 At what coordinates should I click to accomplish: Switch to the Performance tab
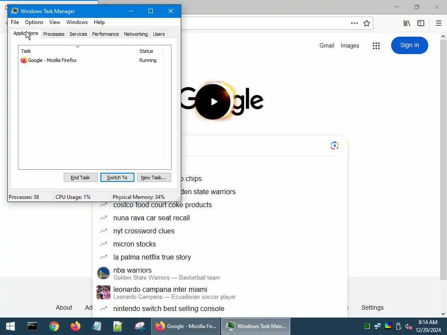pyautogui.click(x=105, y=34)
